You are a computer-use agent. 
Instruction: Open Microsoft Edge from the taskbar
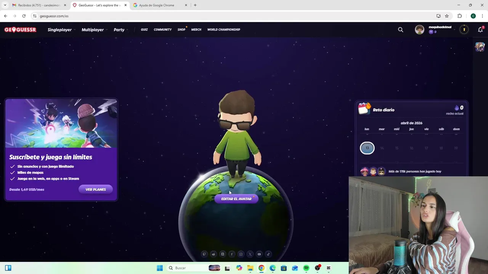273,268
